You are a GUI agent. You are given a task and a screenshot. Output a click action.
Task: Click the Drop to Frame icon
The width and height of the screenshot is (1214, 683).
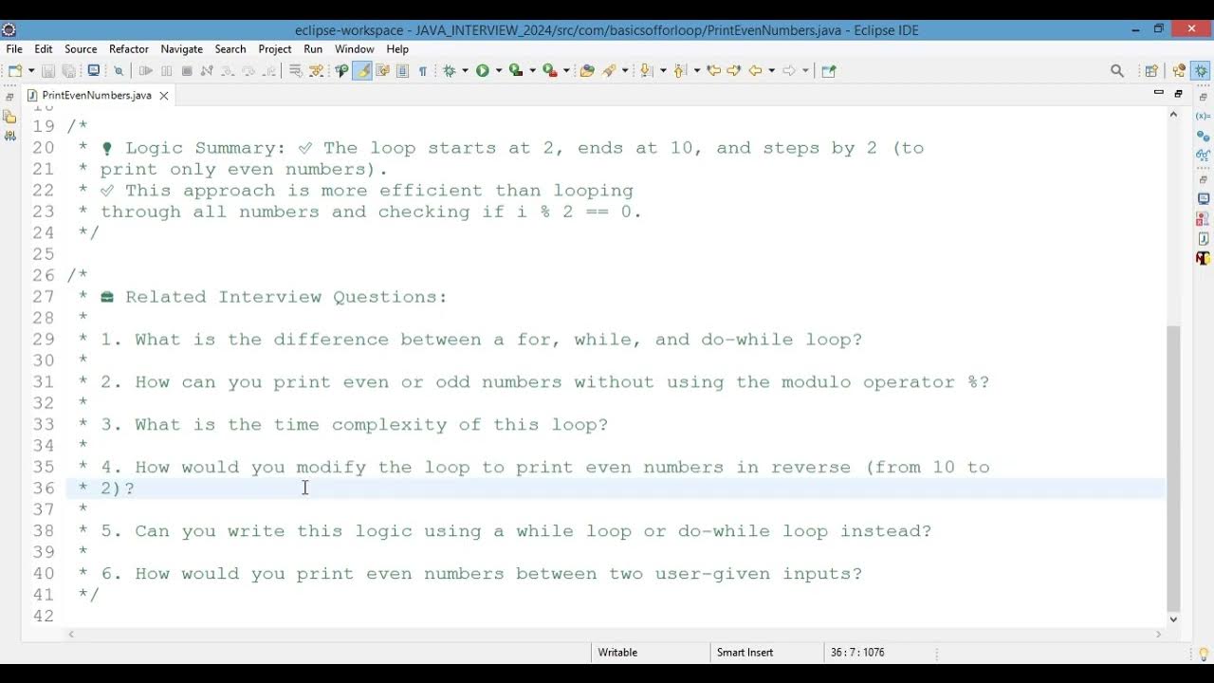(x=295, y=70)
